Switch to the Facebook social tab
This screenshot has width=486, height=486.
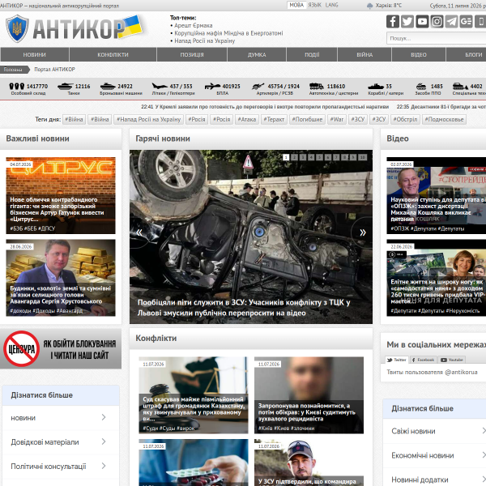coord(423,360)
